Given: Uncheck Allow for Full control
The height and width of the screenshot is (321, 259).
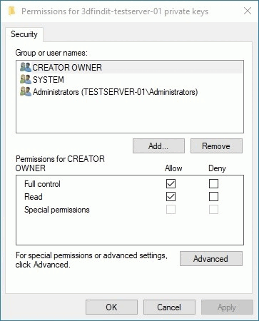Looking at the screenshot, I should [171, 183].
